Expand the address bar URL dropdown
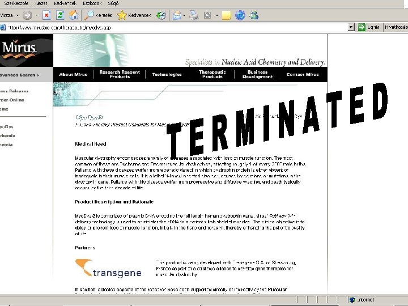408x306 pixels. (351, 27)
